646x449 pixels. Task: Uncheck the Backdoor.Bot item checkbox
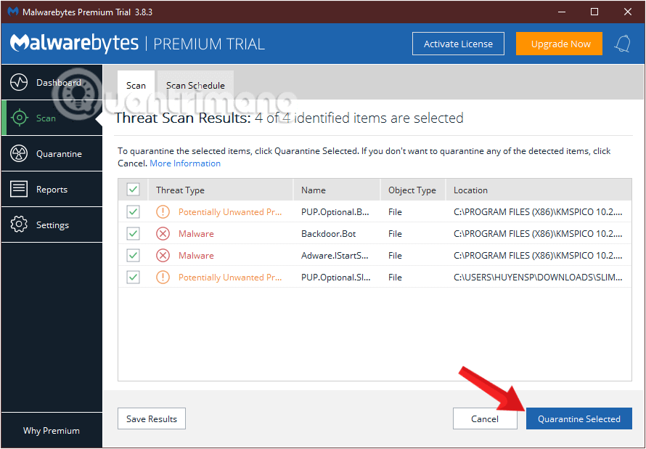133,234
